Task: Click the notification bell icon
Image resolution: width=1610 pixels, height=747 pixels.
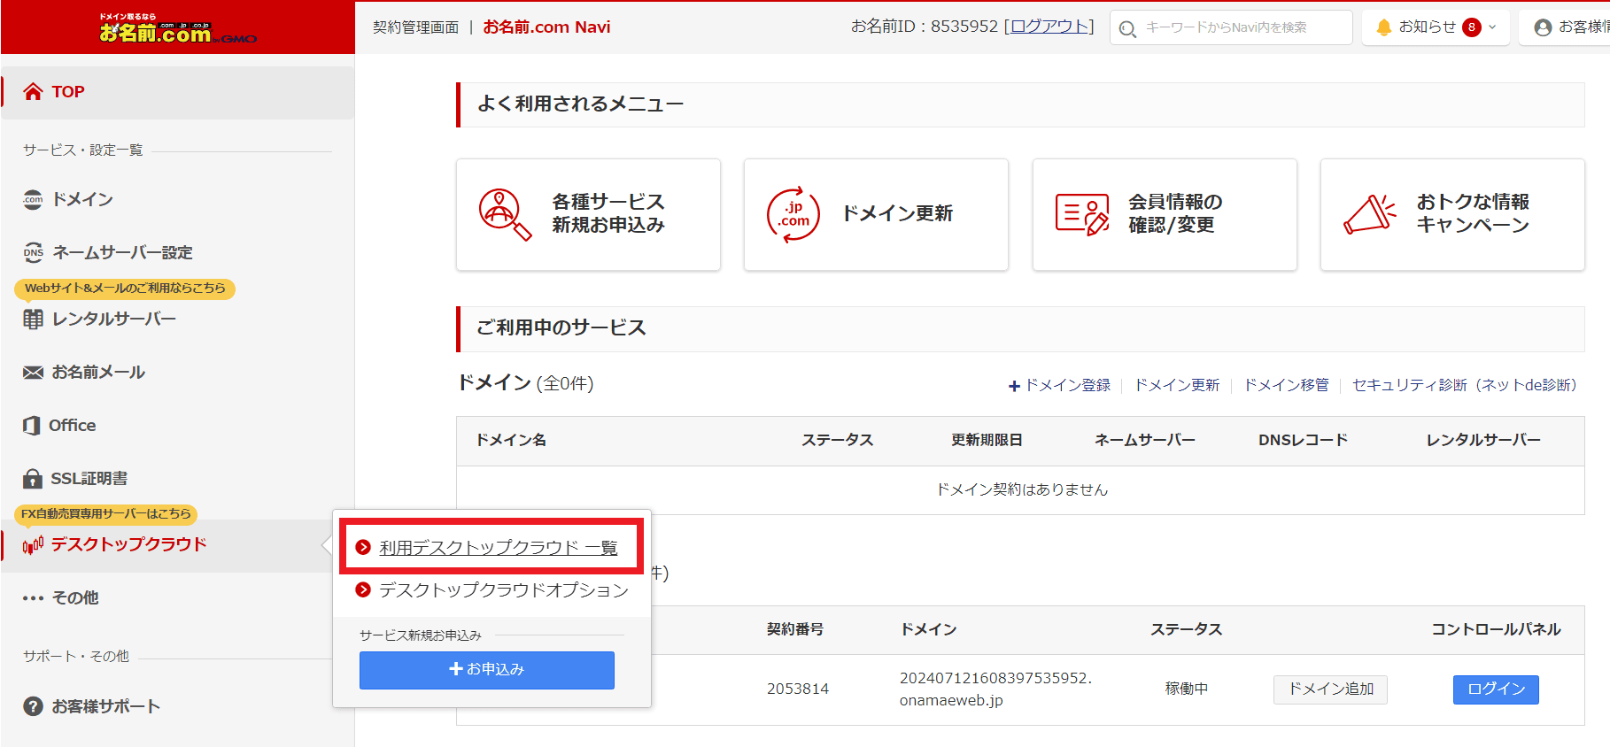Action: tap(1383, 27)
